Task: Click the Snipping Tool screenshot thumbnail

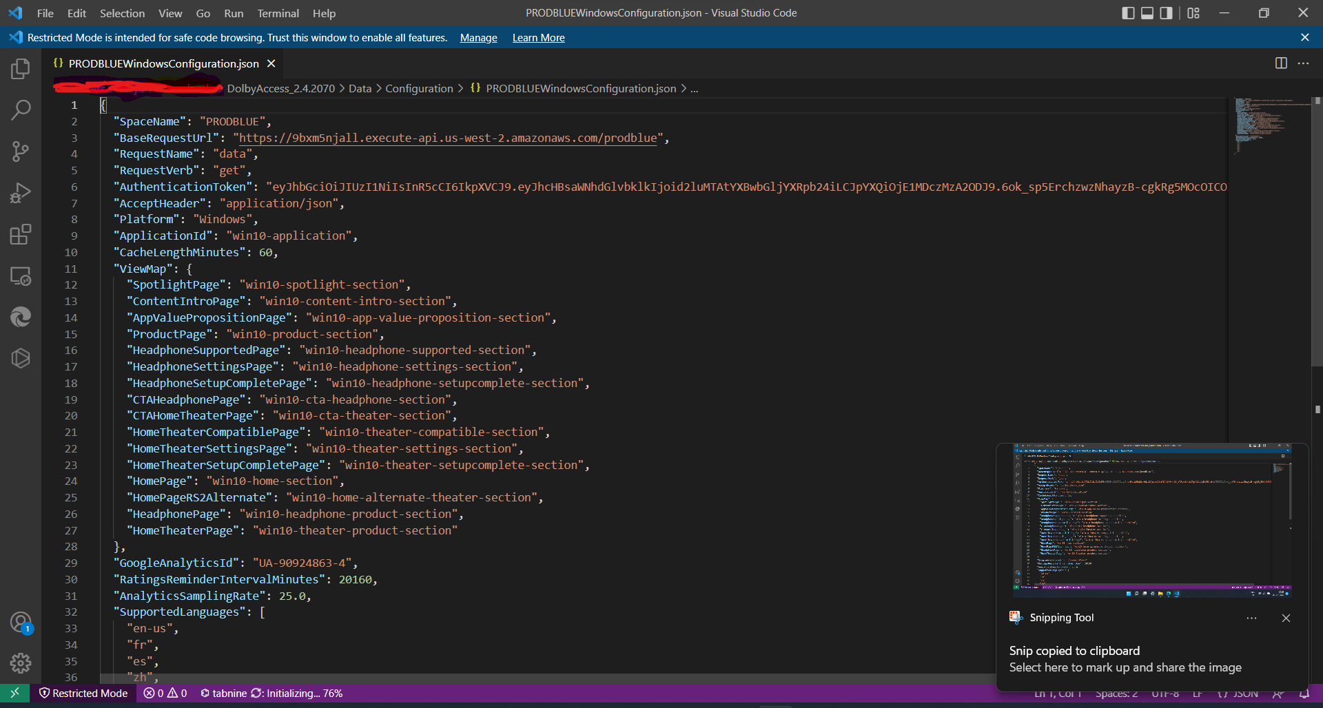Action: coord(1152,520)
